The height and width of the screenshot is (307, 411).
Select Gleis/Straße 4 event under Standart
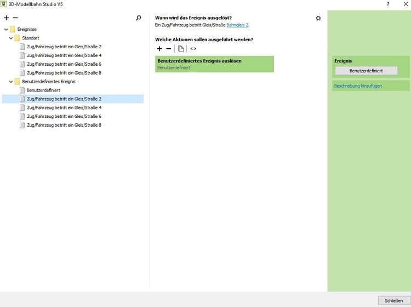tap(64, 55)
